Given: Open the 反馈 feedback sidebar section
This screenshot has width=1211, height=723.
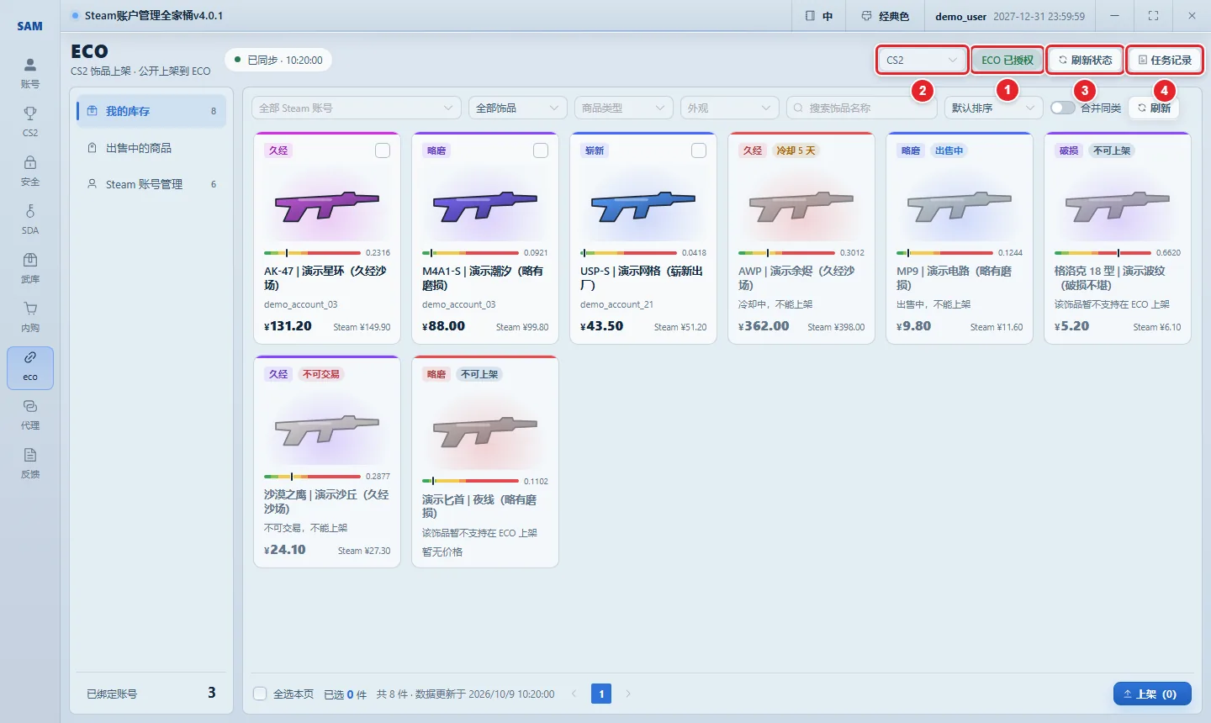Looking at the screenshot, I should [30, 462].
